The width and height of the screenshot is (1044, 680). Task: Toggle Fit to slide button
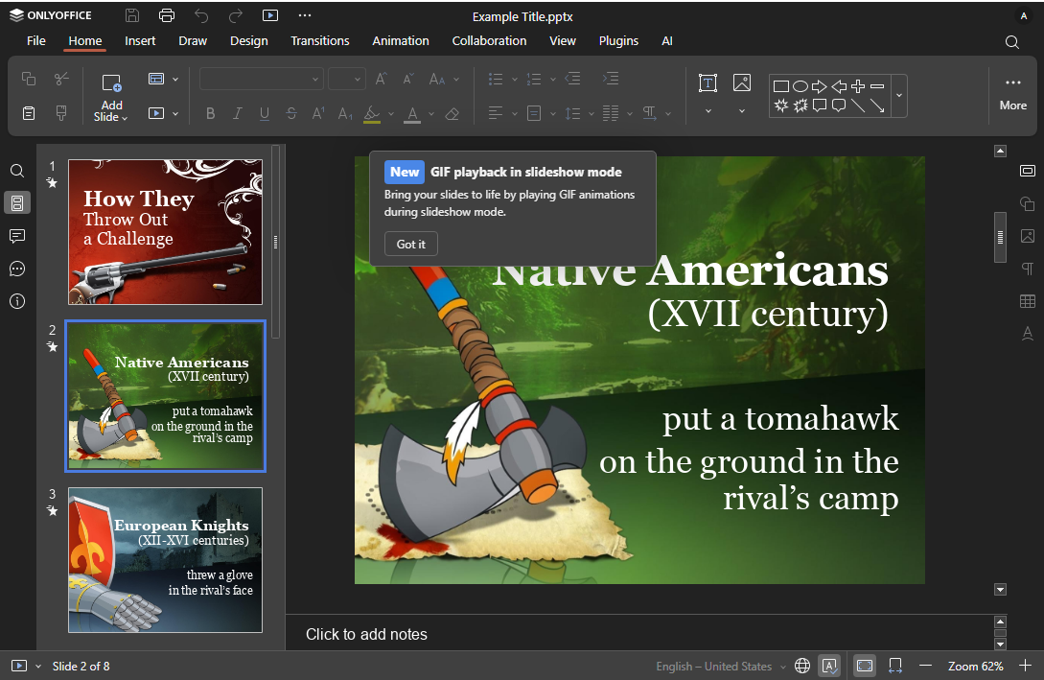[865, 666]
